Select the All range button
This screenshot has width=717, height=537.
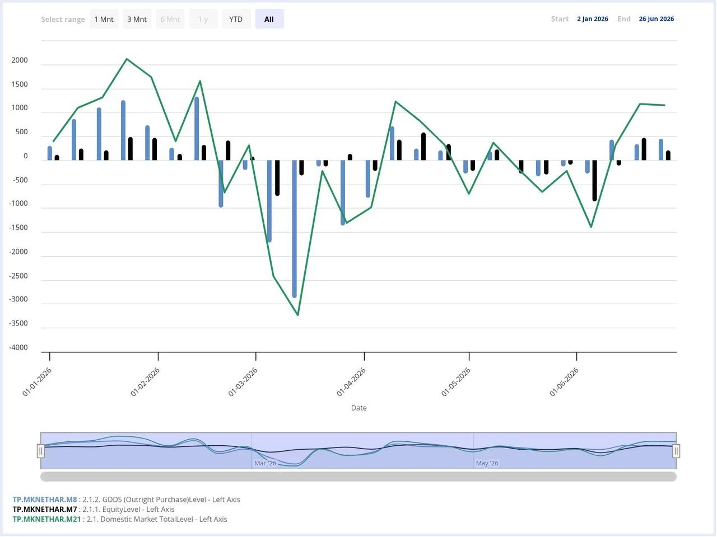(269, 19)
